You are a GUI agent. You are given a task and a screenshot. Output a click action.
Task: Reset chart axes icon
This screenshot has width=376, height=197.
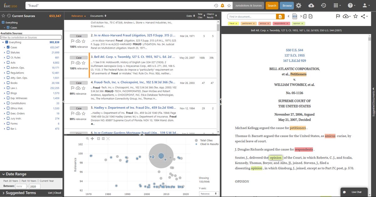tap(108, 138)
